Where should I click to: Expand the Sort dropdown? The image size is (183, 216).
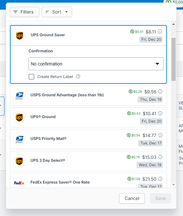coord(57,12)
